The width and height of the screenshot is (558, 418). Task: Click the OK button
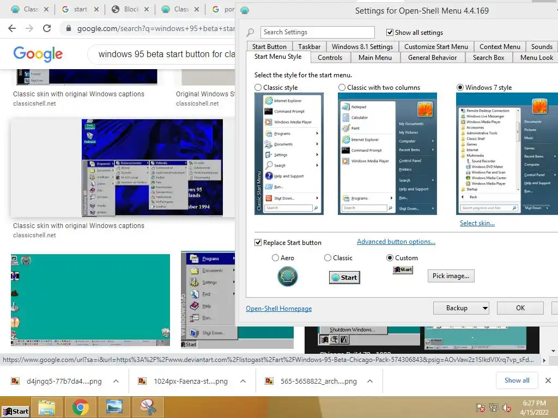(520, 308)
